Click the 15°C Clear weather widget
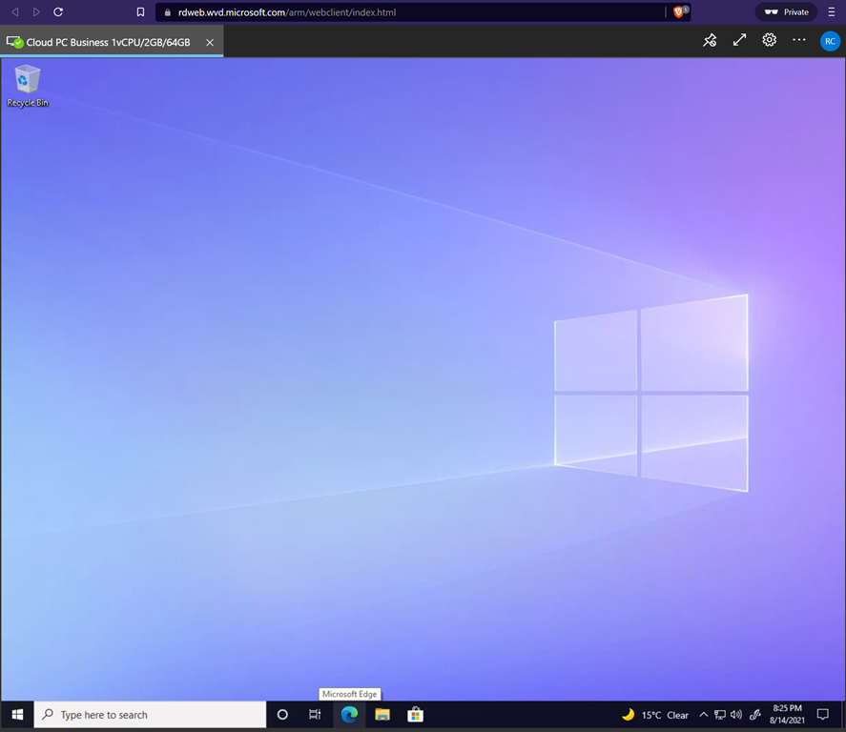Screen dimensions: 846x732 pyautogui.click(x=655, y=715)
